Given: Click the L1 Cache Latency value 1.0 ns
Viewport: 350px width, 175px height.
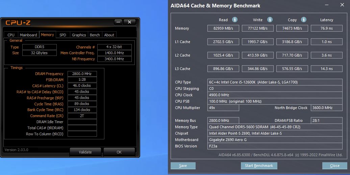Looking at the screenshot, I should pos(327,42).
